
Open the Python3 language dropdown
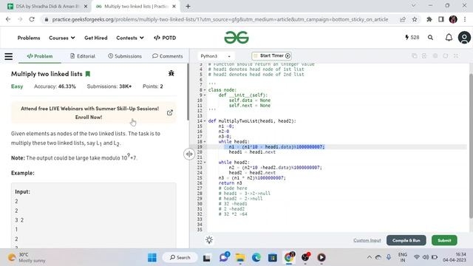215,56
